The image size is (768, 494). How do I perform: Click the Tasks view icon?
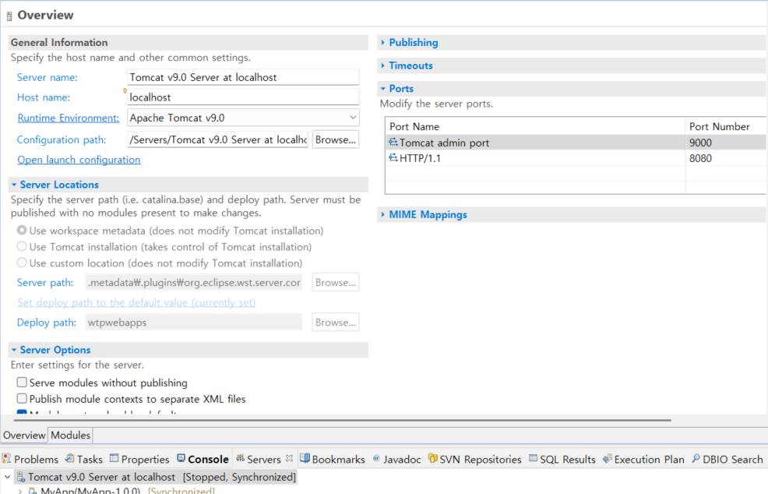coord(70,459)
